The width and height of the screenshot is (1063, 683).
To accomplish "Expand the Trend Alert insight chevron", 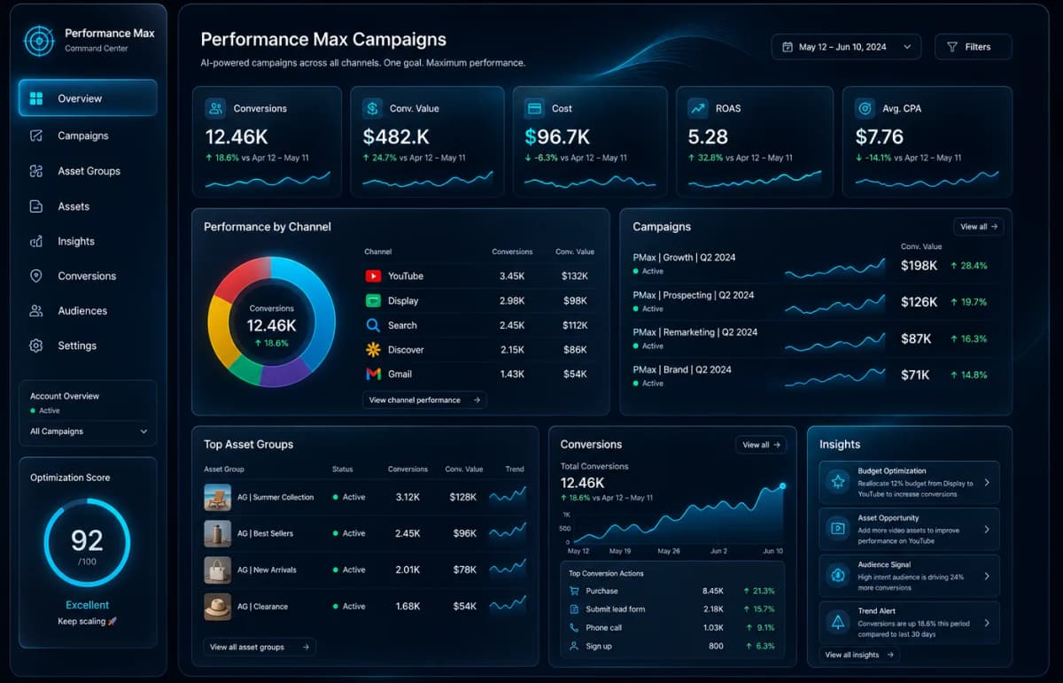I will click(986, 623).
